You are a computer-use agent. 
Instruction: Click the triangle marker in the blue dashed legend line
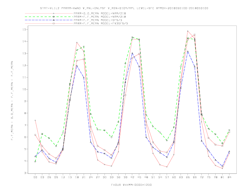click(54, 20)
